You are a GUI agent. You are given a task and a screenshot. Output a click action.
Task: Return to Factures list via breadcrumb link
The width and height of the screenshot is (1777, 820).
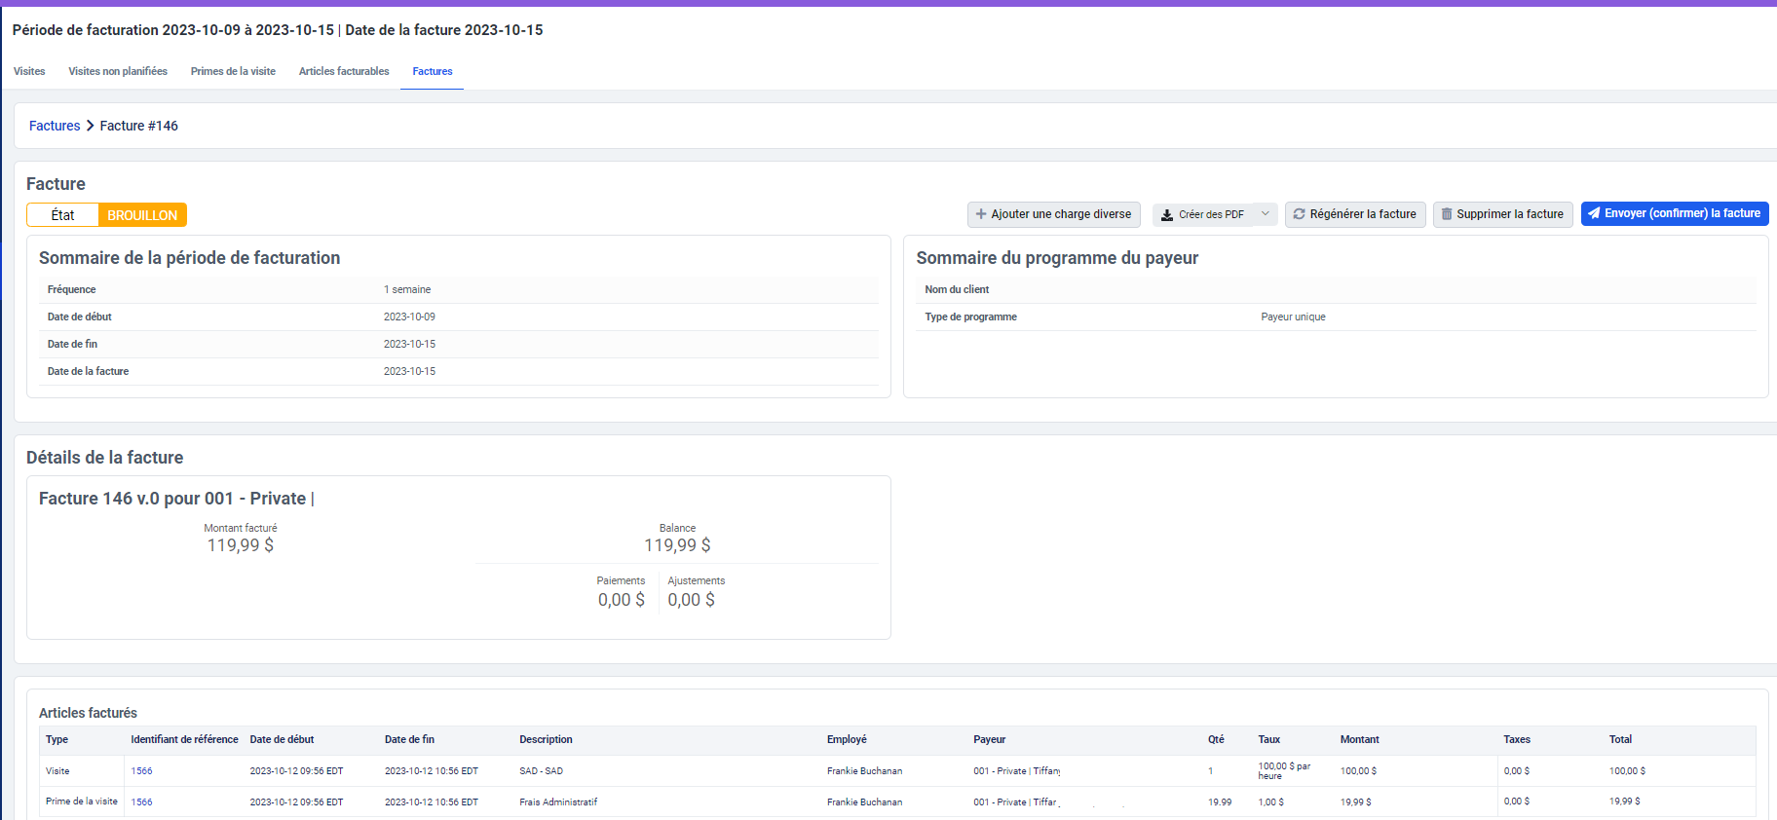click(55, 126)
